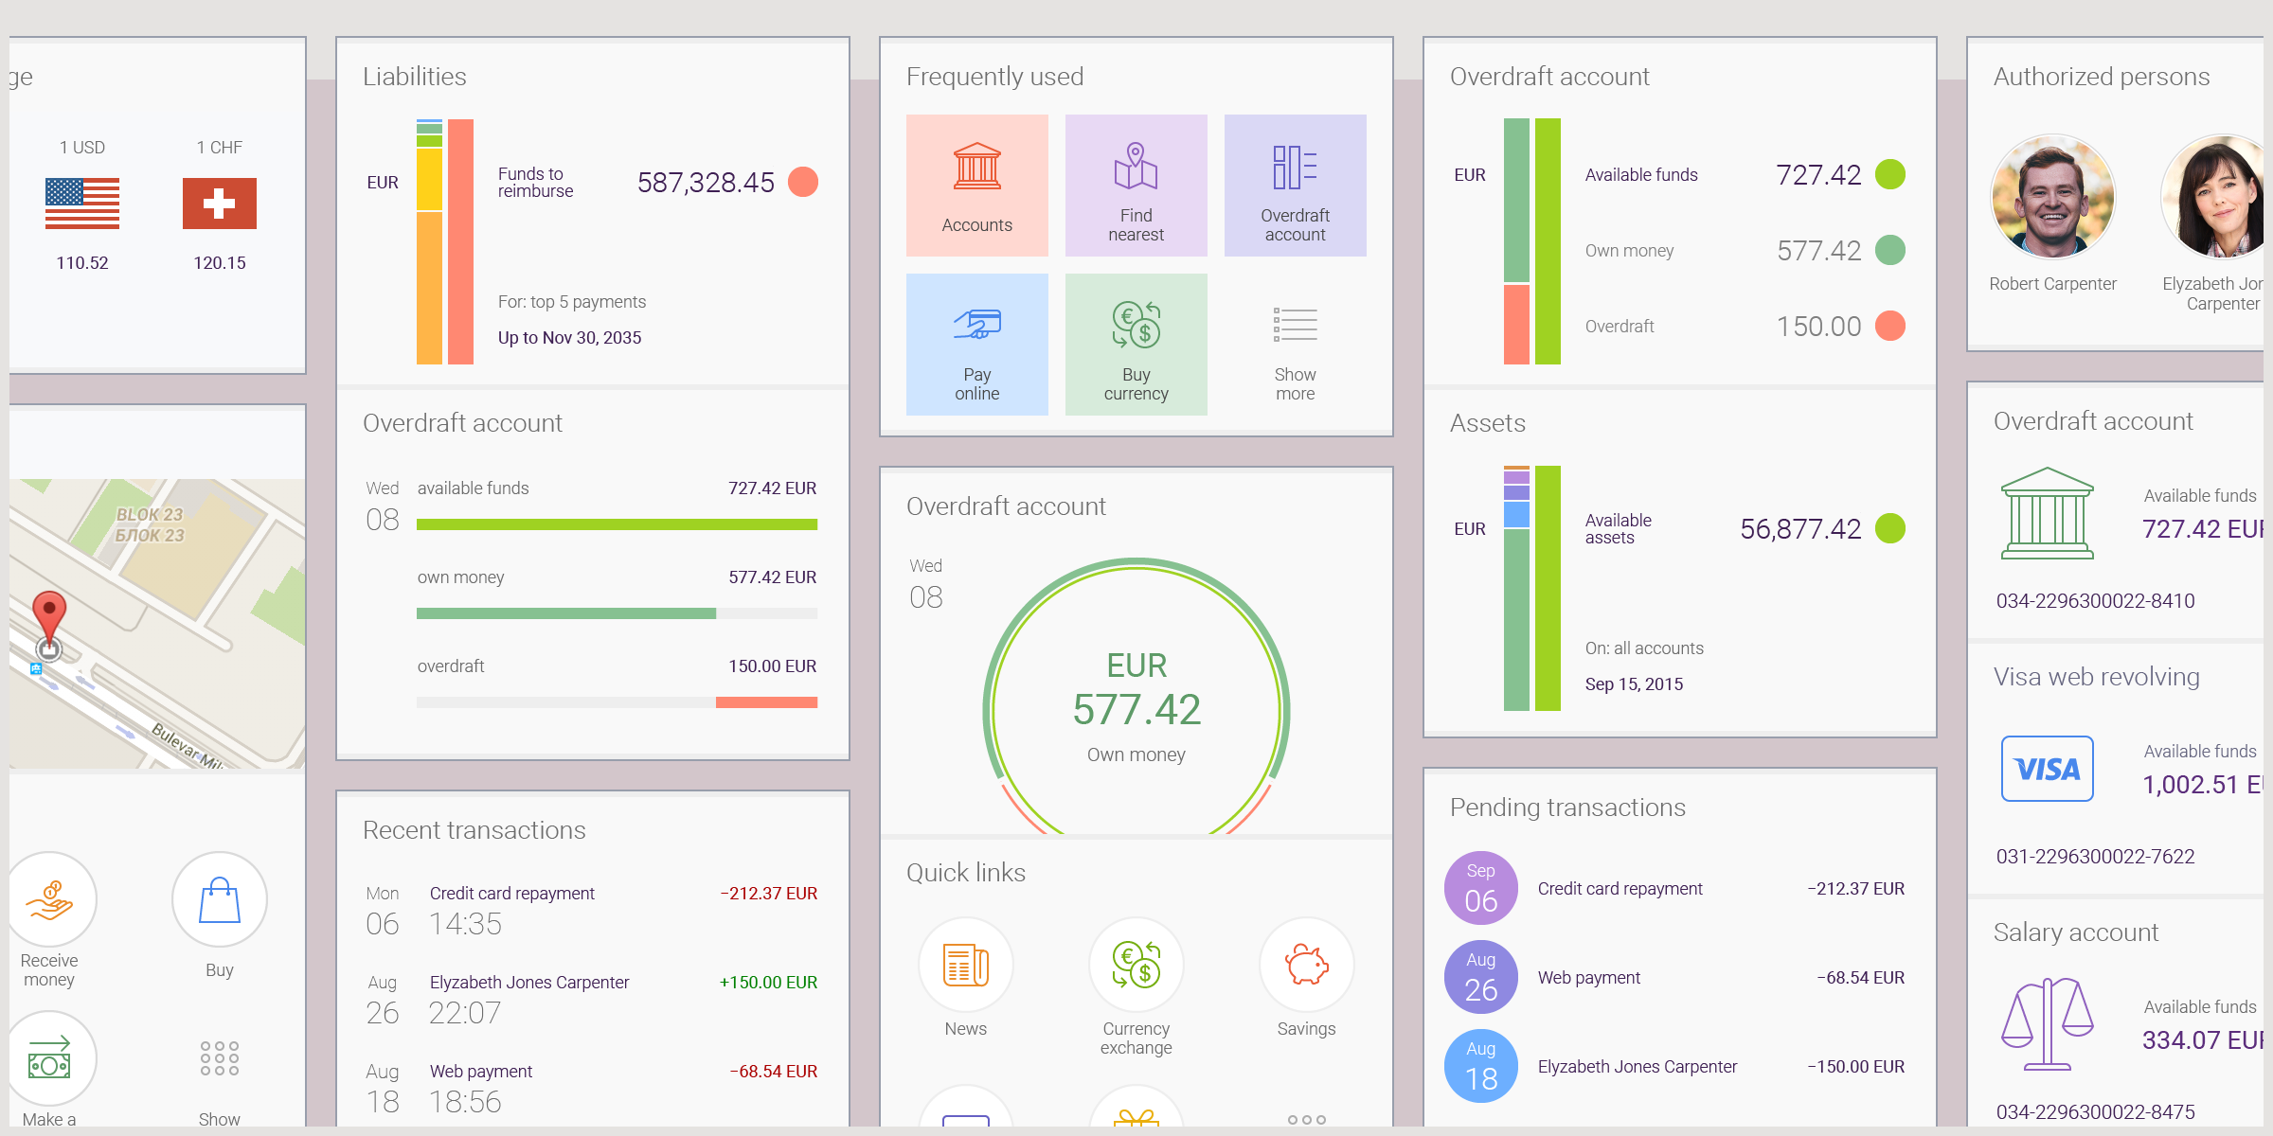Click the green Available funds indicator dot
The height and width of the screenshot is (1136, 2273).
[1889, 174]
